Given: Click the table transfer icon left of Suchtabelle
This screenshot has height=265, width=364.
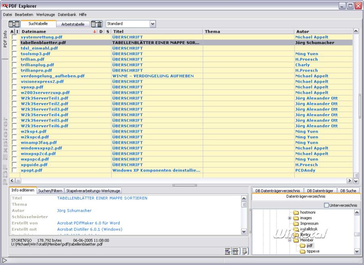Looking at the screenshot, I should pyautogui.click(x=14, y=24).
